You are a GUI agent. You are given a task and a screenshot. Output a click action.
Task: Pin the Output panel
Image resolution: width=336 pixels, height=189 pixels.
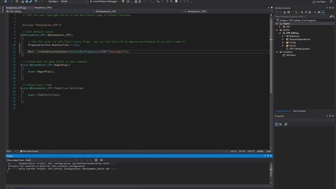click(268, 156)
